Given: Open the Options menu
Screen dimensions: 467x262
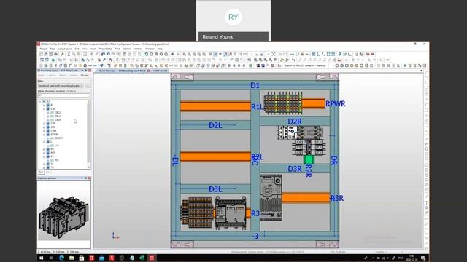Looking at the screenshot, I should pyautogui.click(x=127, y=49).
